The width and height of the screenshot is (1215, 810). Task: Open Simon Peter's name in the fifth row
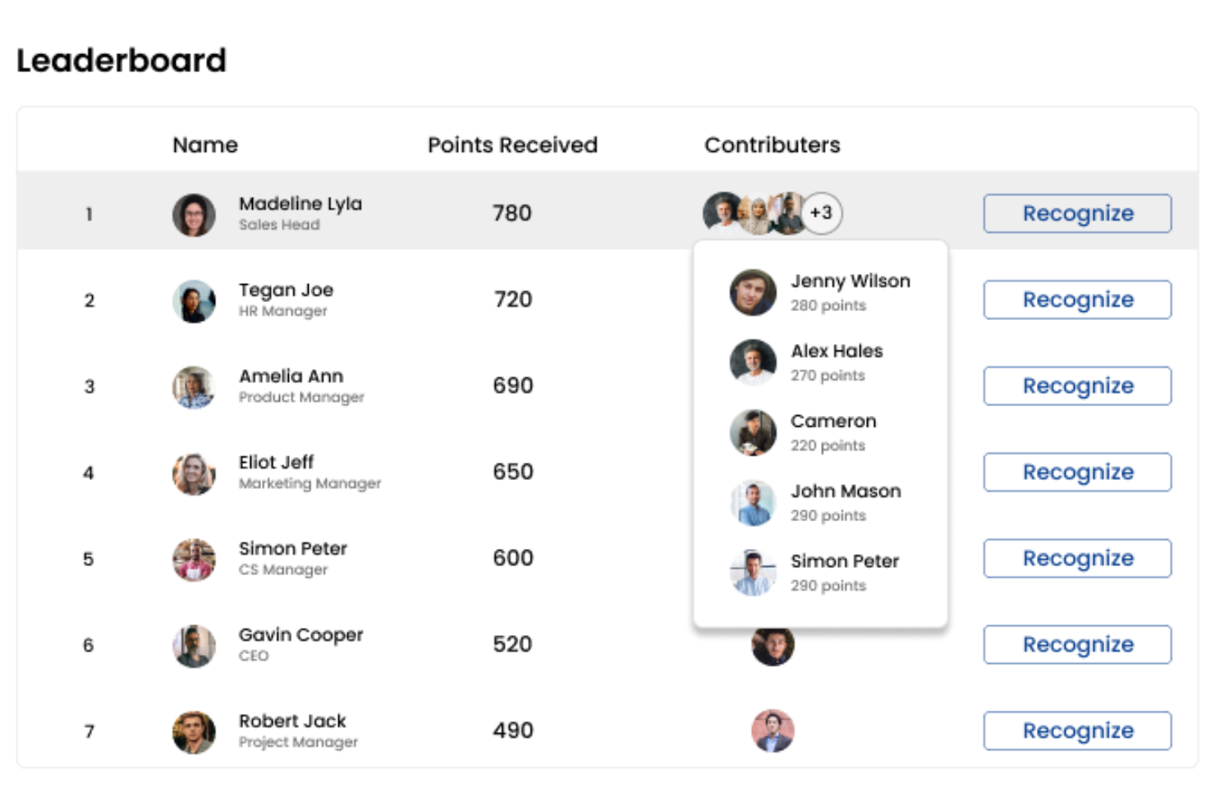(293, 548)
